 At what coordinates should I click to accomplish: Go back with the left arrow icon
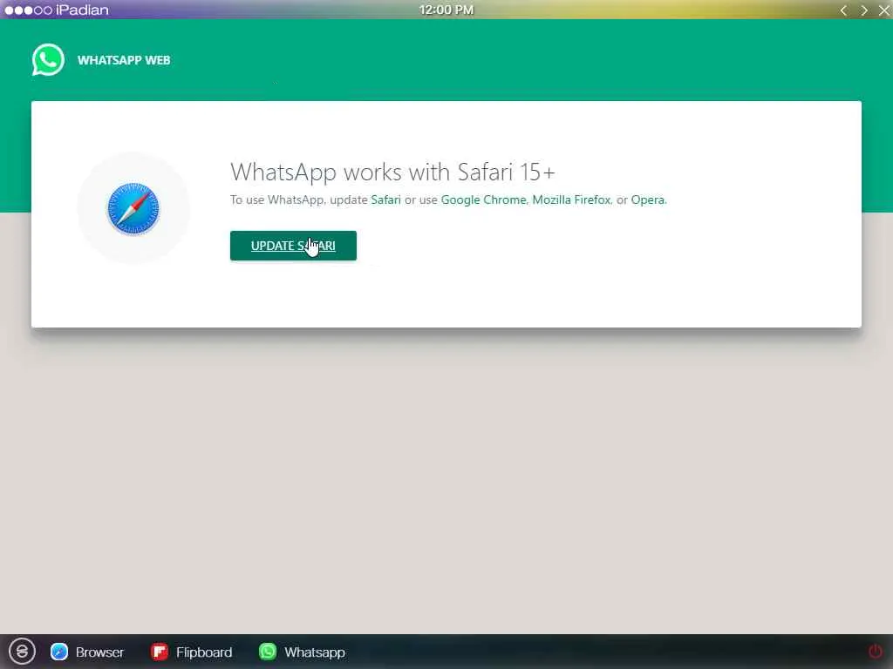(x=843, y=10)
